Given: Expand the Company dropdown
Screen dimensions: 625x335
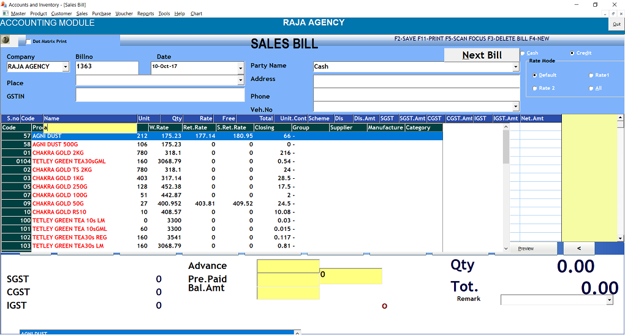Looking at the screenshot, I should tap(65, 67).
